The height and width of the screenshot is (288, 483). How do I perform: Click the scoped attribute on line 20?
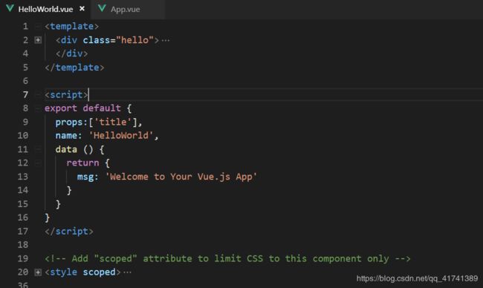[99, 272]
